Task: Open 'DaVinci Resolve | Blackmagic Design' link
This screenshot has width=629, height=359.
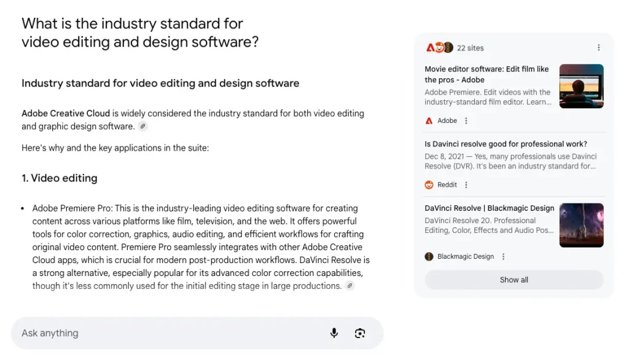Action: click(x=490, y=208)
